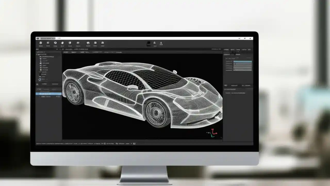Expand the root node of the model tree

38,54
